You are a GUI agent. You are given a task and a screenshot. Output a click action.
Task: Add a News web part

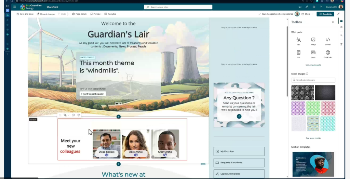click(313, 54)
